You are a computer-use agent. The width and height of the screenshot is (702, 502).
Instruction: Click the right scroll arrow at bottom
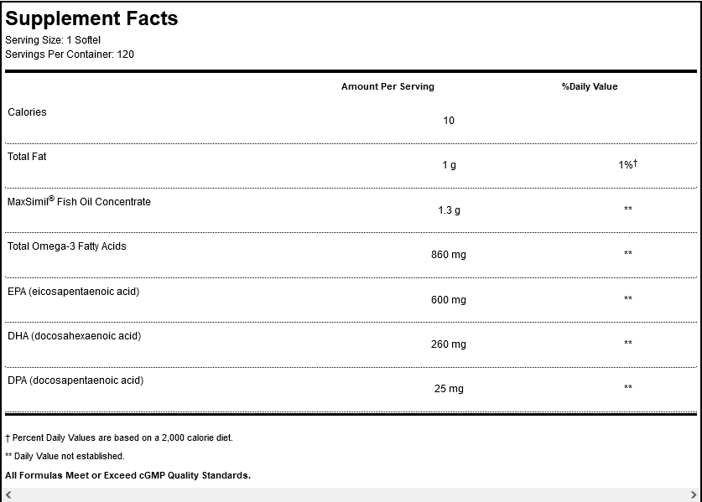(x=693, y=495)
